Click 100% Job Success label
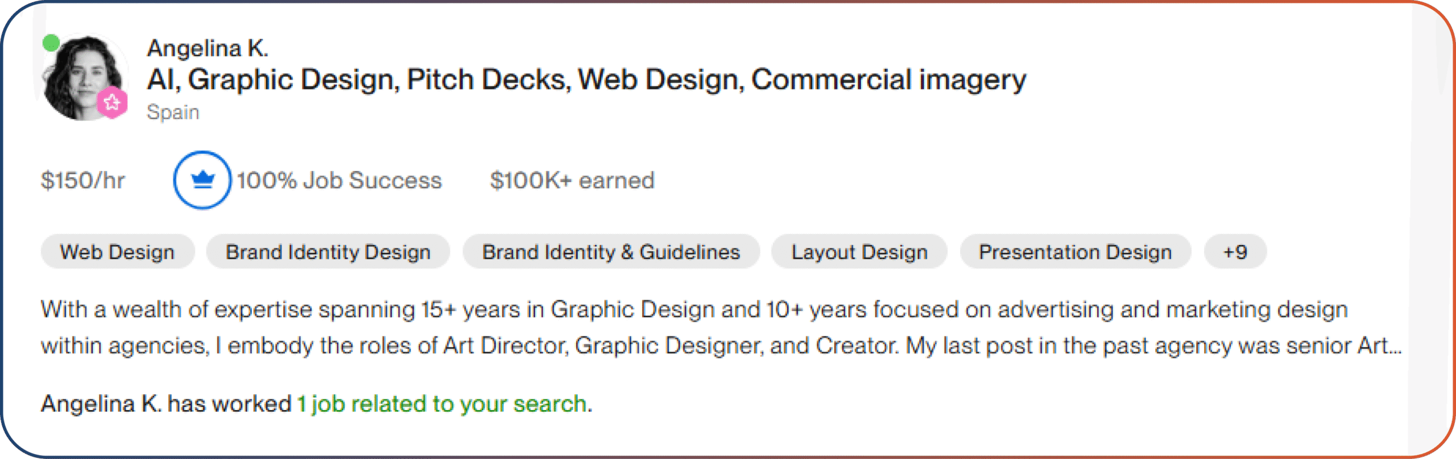Image resolution: width=1456 pixels, height=459 pixels. (339, 181)
